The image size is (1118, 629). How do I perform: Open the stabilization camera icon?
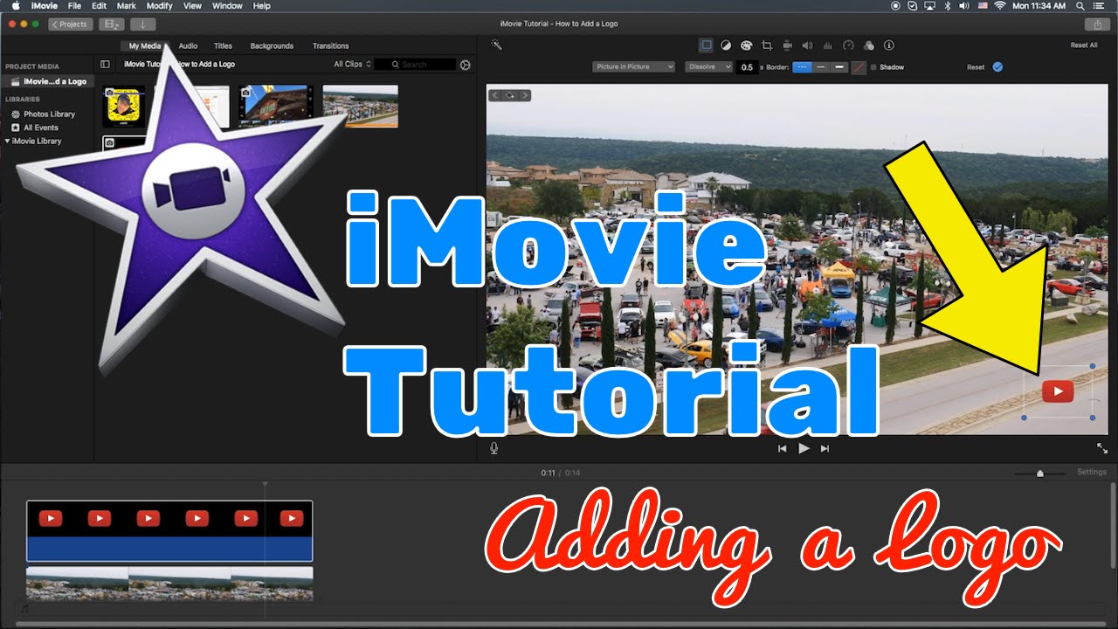787,45
